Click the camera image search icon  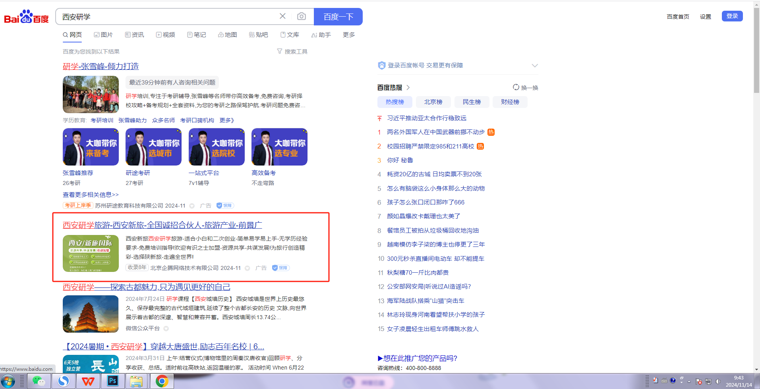[302, 16]
